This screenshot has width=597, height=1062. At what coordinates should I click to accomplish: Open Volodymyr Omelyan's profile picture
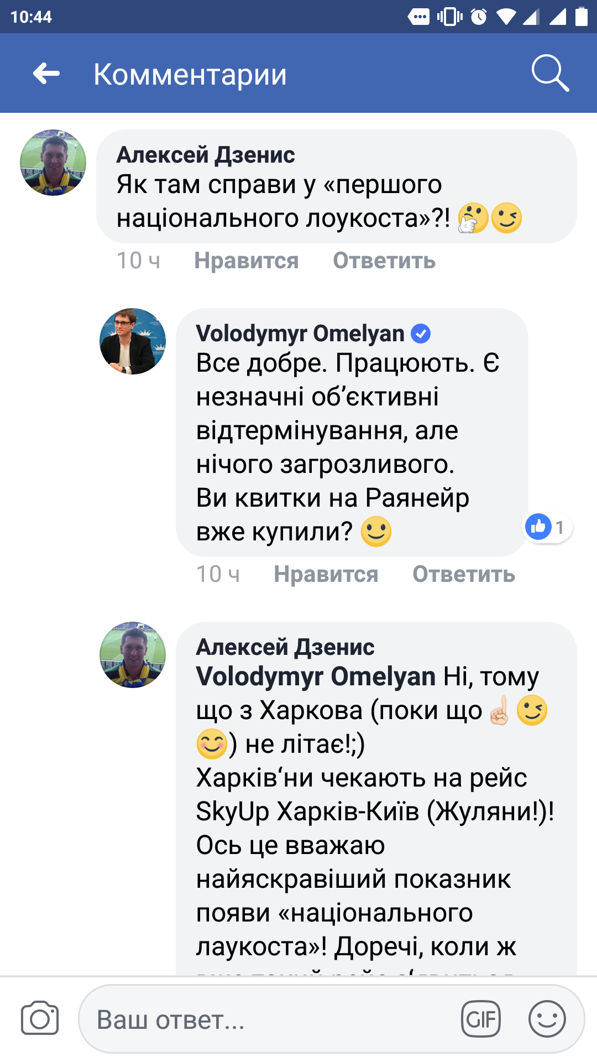(133, 341)
